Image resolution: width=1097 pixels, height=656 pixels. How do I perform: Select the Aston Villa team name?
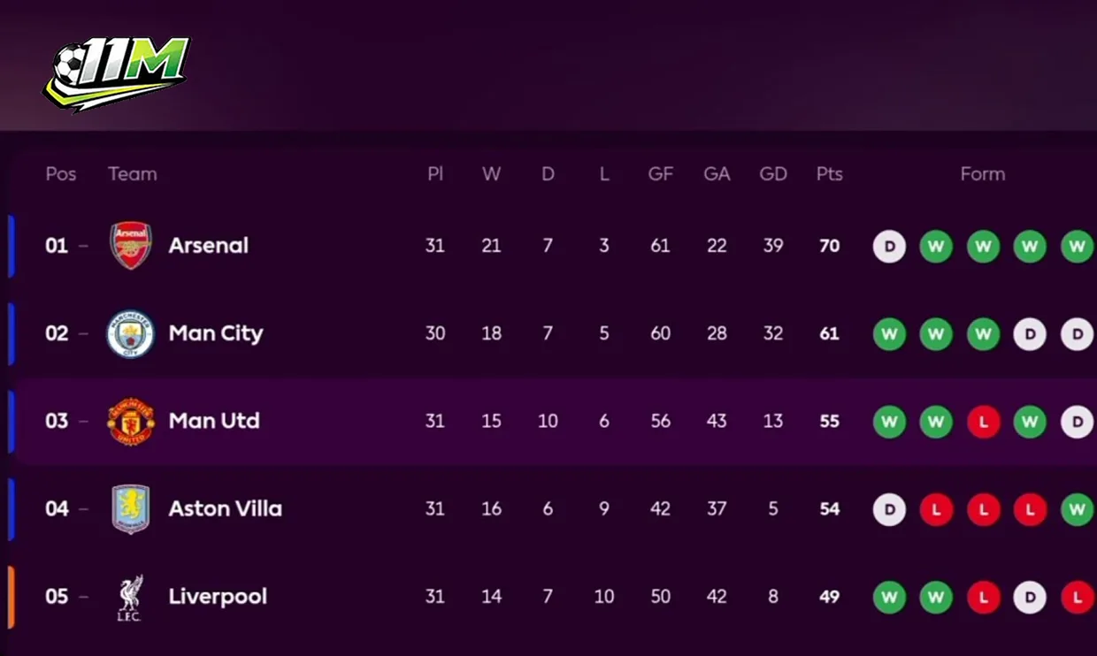(x=226, y=508)
